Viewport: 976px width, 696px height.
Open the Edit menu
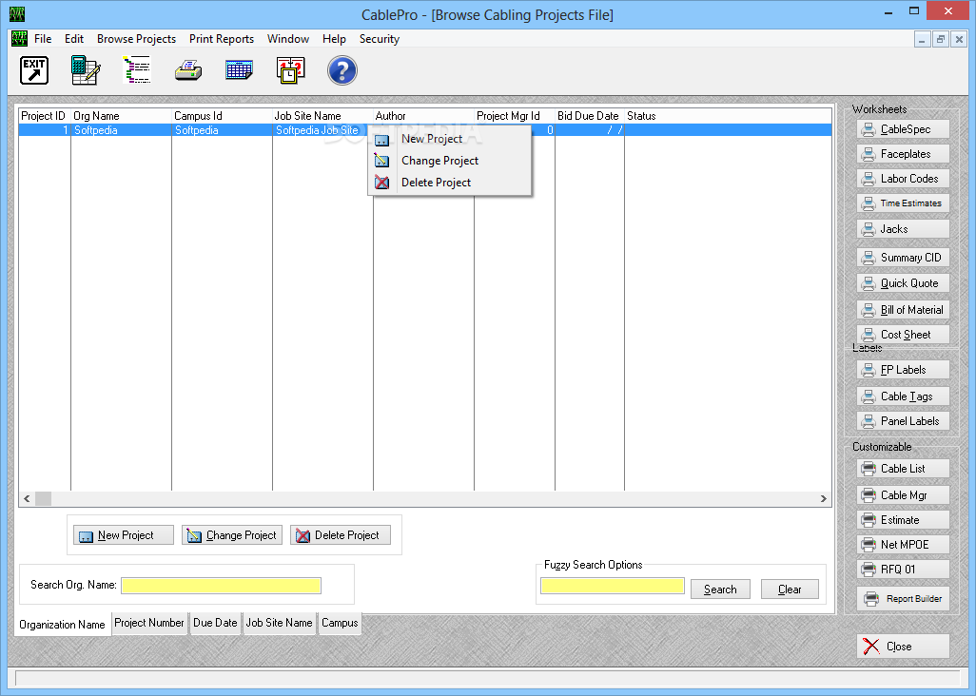pos(74,39)
